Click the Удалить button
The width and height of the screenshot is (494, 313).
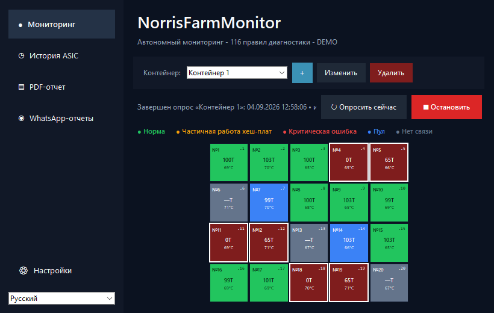click(391, 73)
